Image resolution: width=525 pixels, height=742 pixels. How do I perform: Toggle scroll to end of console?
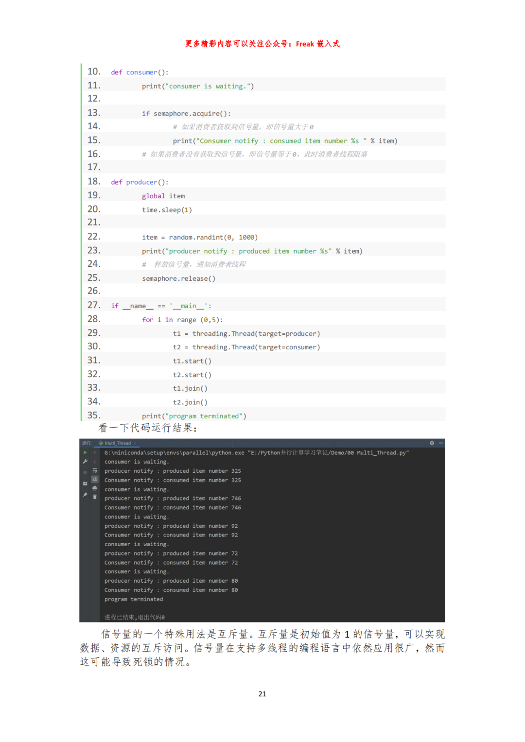[95, 479]
